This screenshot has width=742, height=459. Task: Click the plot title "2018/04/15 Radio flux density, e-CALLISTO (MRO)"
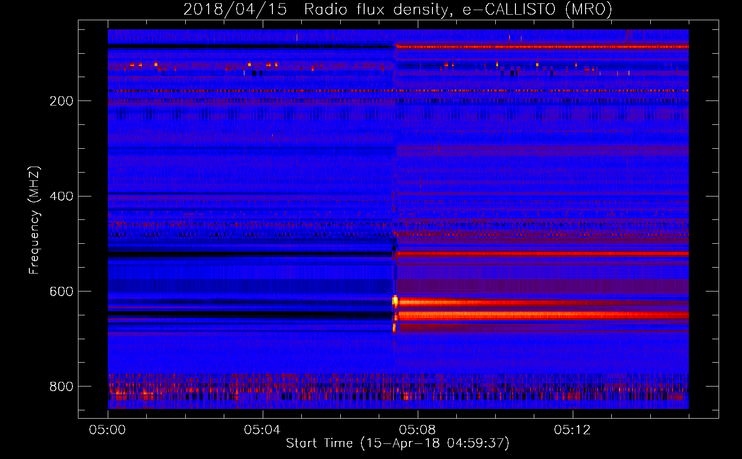(398, 9)
